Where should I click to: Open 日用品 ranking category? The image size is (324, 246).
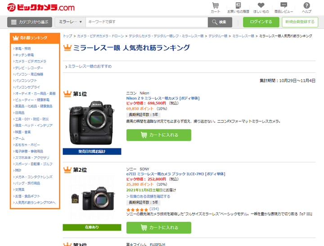tap(20, 112)
